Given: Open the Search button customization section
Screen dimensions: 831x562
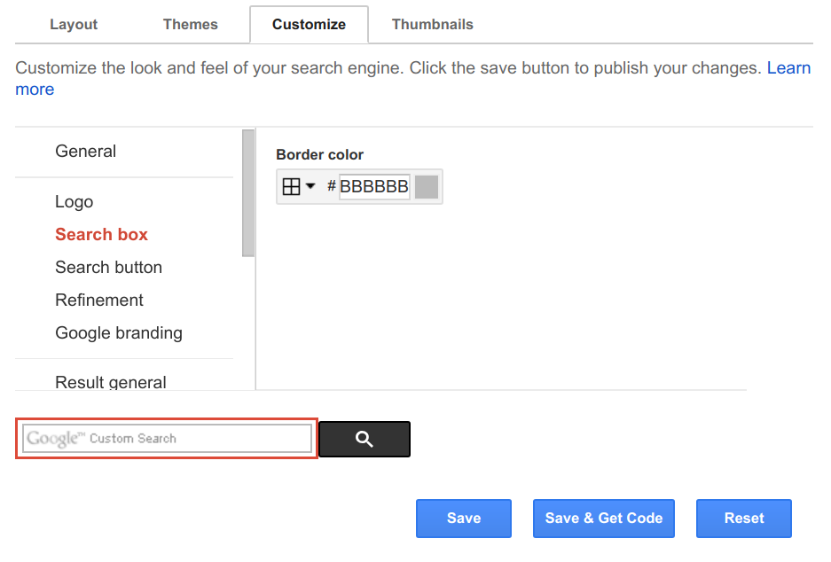Looking at the screenshot, I should point(108,267).
